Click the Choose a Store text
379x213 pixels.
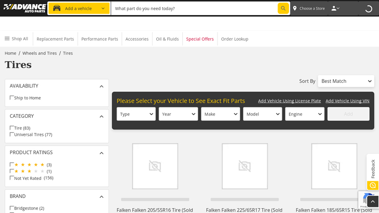pyautogui.click(x=312, y=9)
